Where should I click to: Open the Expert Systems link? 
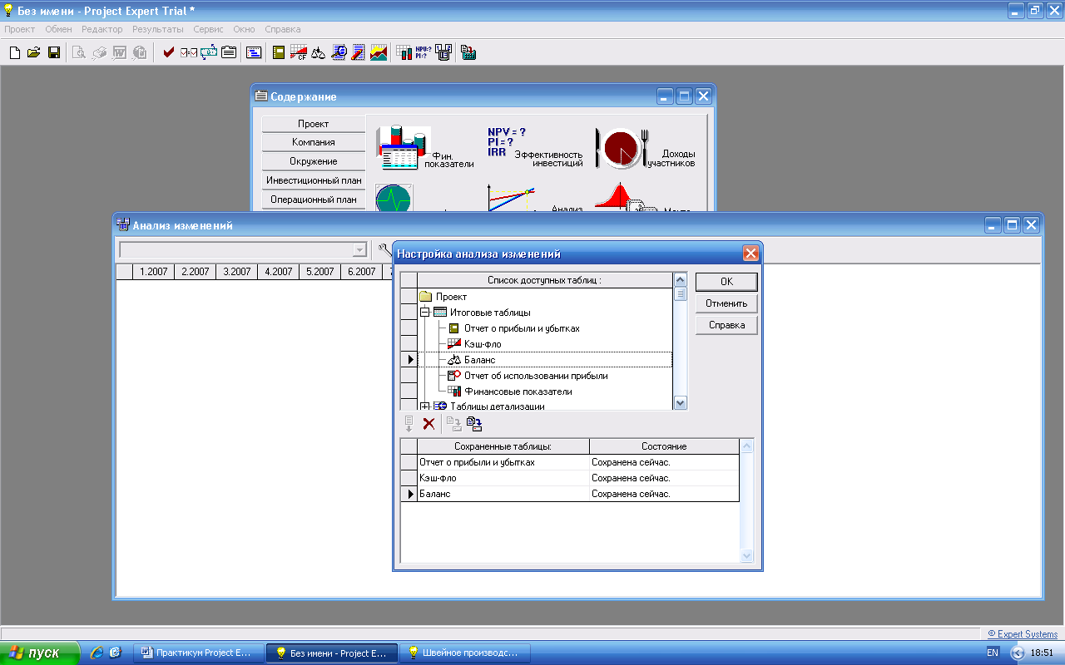click(x=1023, y=634)
